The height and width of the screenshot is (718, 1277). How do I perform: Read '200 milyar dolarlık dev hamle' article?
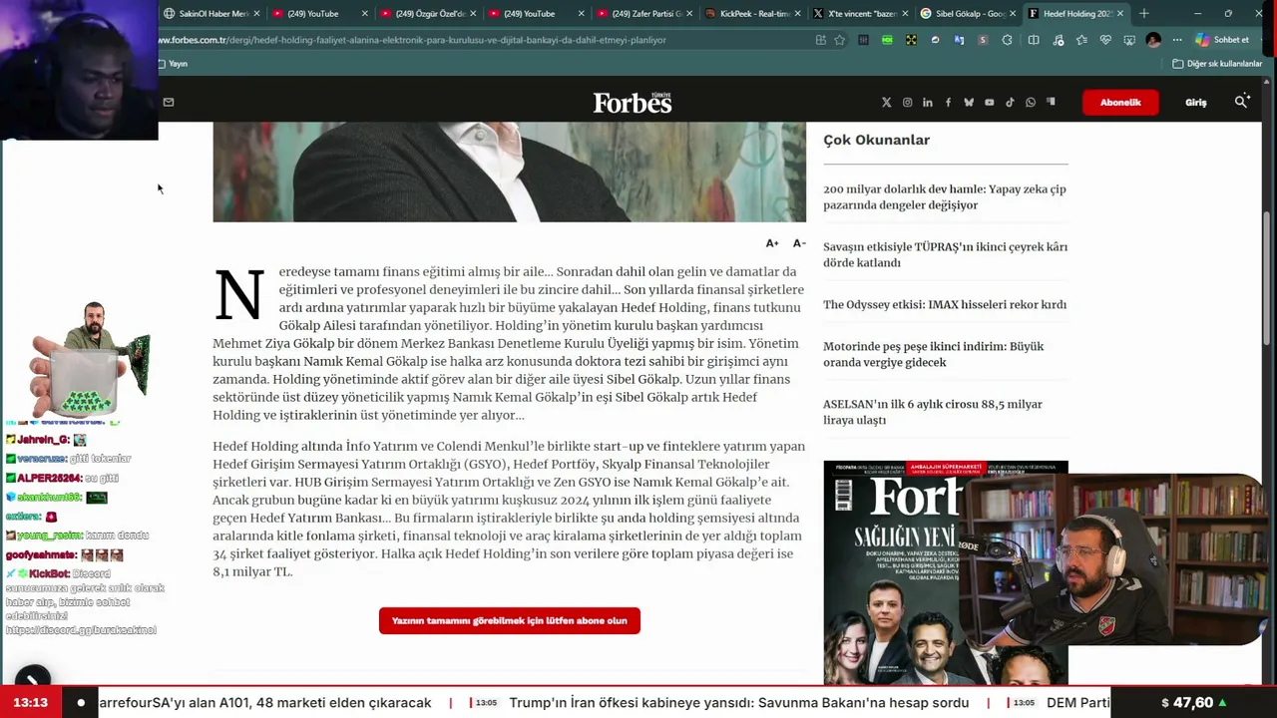click(944, 197)
